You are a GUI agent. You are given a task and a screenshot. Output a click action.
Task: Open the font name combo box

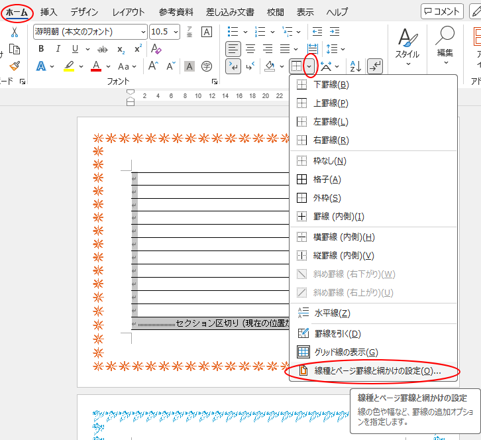pos(90,32)
